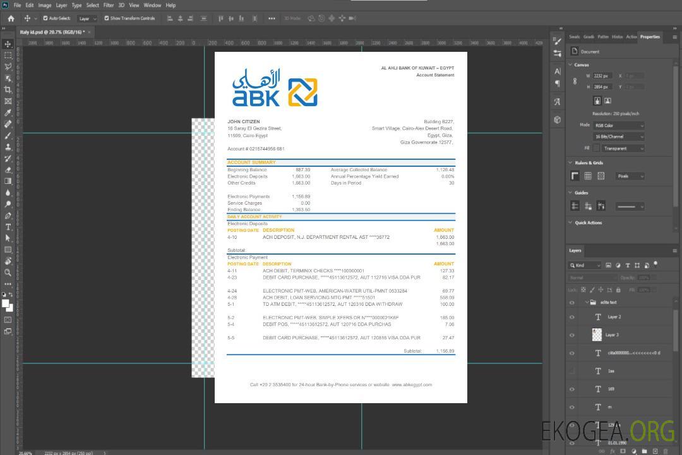This screenshot has width=682, height=455.
Task: Activate the Zoom tool
Action: click(x=8, y=272)
